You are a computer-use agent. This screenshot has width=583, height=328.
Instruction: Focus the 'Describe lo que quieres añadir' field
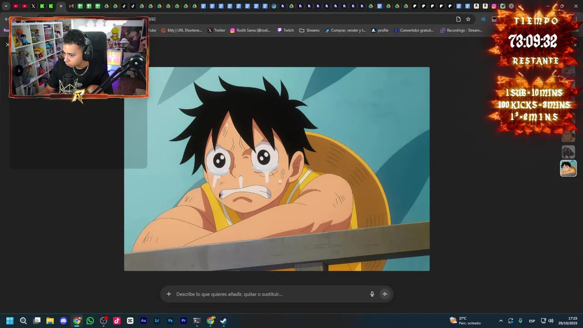coord(271,294)
